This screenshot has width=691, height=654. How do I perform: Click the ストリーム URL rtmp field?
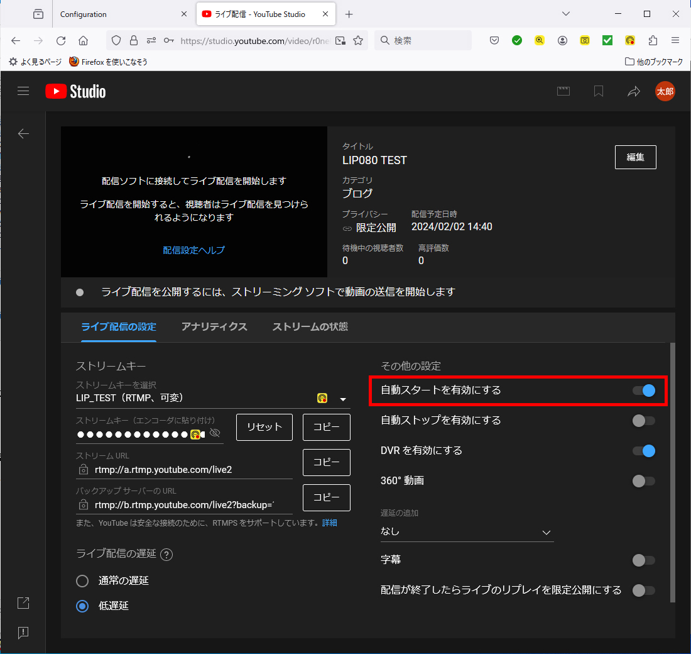[x=184, y=470]
